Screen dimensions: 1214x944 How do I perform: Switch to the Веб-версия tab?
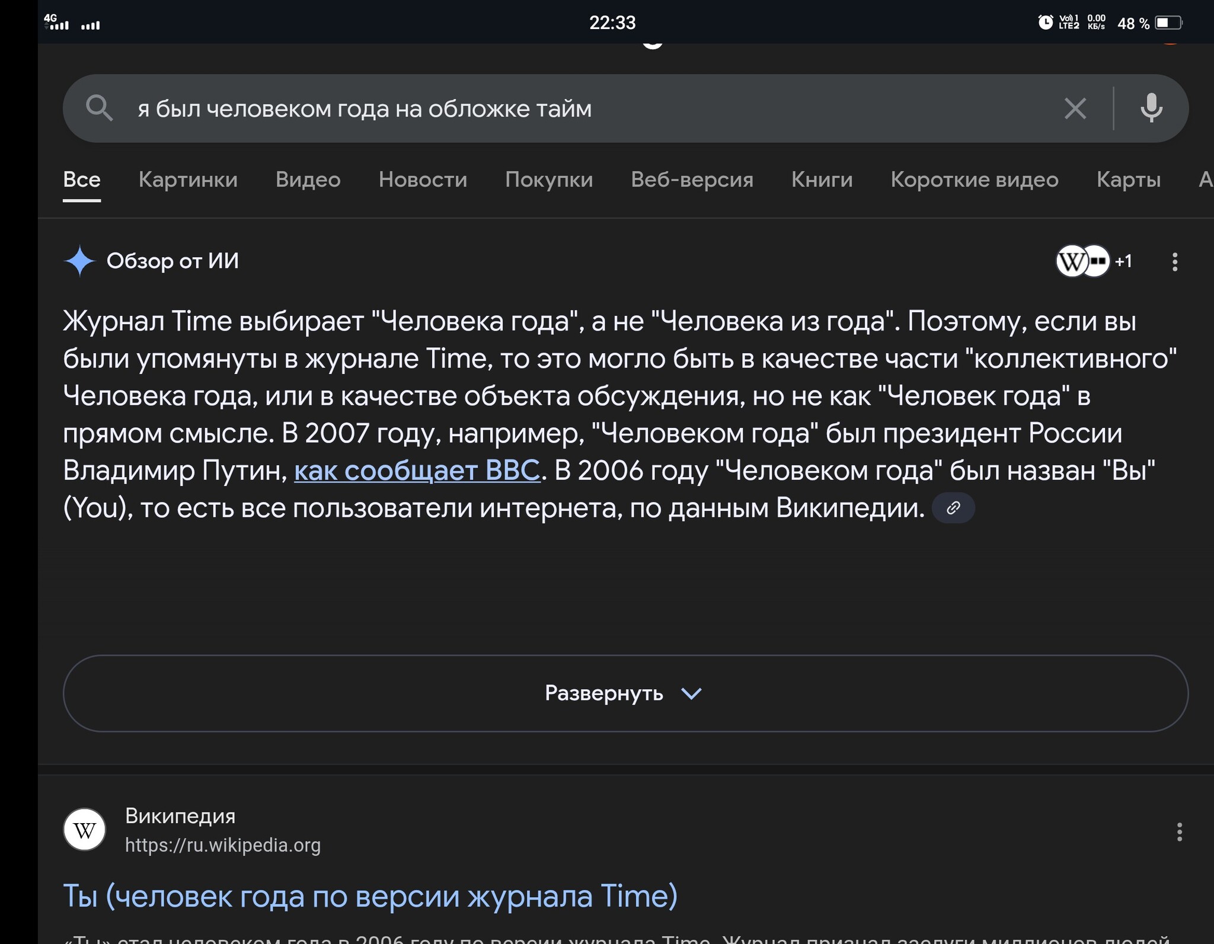click(692, 180)
